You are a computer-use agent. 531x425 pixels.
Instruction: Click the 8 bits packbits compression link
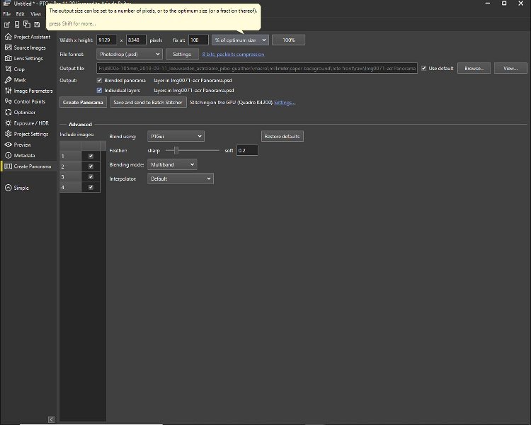tap(234, 54)
